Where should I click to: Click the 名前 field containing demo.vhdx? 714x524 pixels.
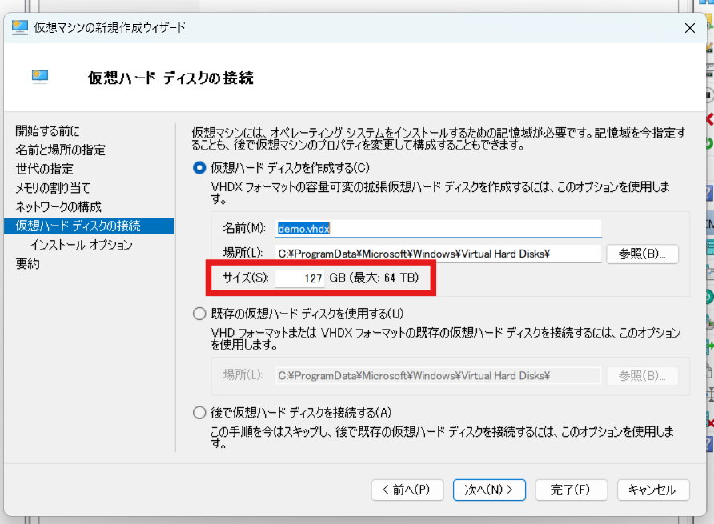tap(438, 229)
